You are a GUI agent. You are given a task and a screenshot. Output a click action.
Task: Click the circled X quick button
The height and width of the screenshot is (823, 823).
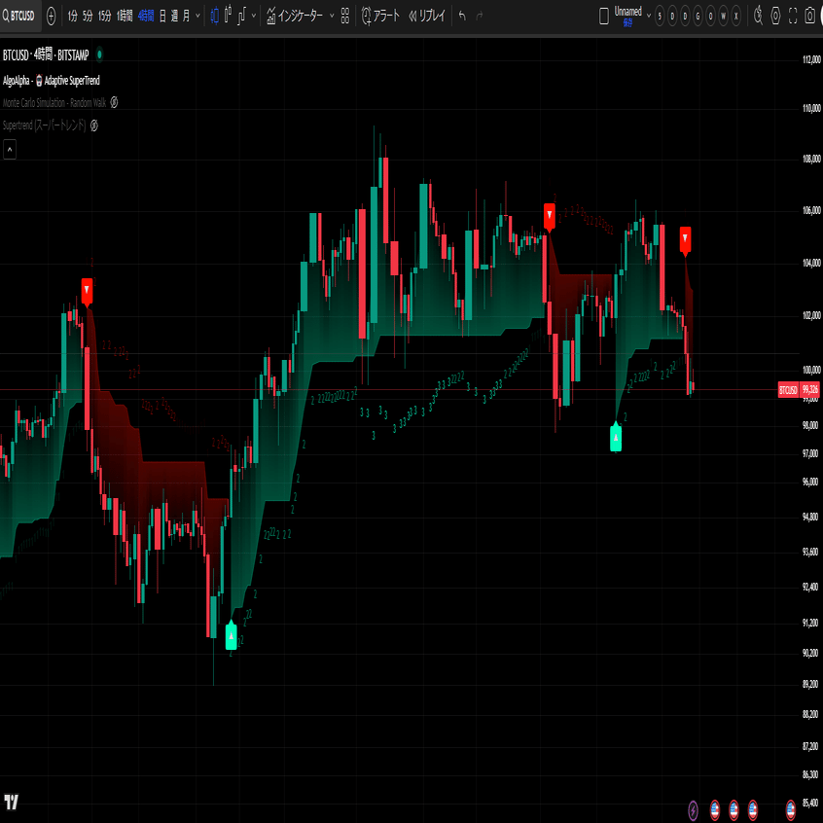pos(736,17)
